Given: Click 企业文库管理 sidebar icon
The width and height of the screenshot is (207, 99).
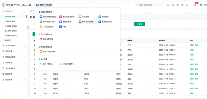Looking at the screenshot, I should [x=3, y=68].
